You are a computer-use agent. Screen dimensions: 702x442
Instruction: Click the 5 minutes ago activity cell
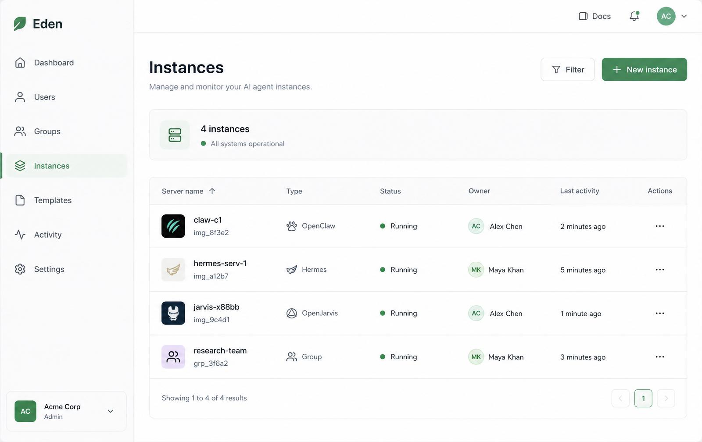pos(583,270)
